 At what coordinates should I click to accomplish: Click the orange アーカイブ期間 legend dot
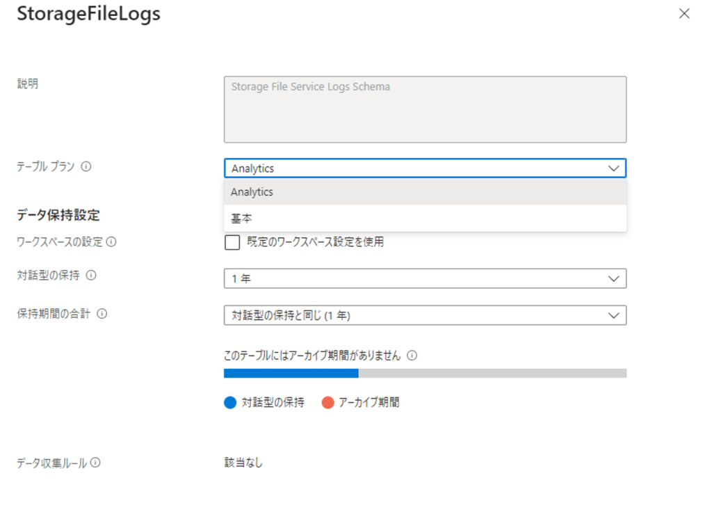pyautogui.click(x=328, y=402)
